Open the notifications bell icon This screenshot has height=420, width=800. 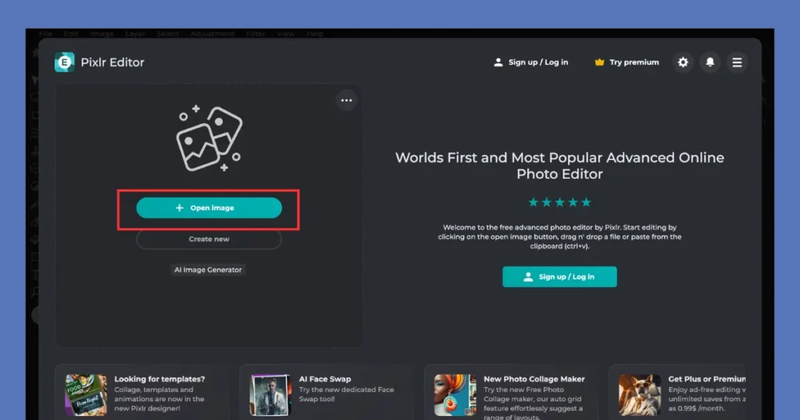(x=710, y=62)
